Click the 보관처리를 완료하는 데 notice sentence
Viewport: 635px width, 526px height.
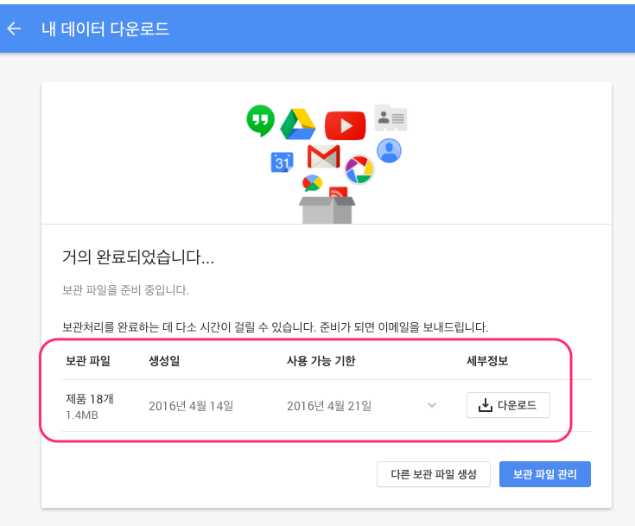(275, 327)
